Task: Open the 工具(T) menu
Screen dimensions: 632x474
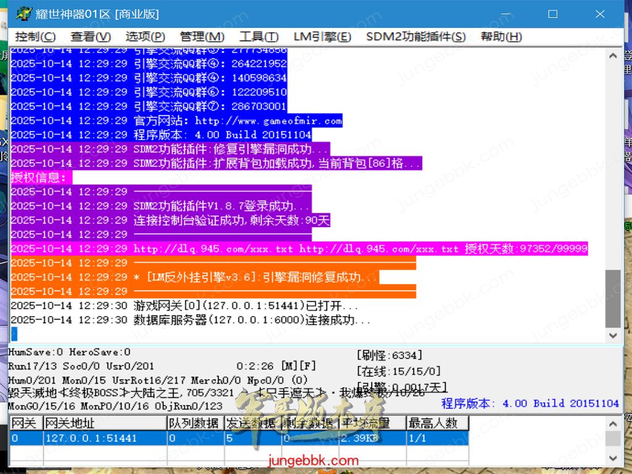Action: click(259, 37)
